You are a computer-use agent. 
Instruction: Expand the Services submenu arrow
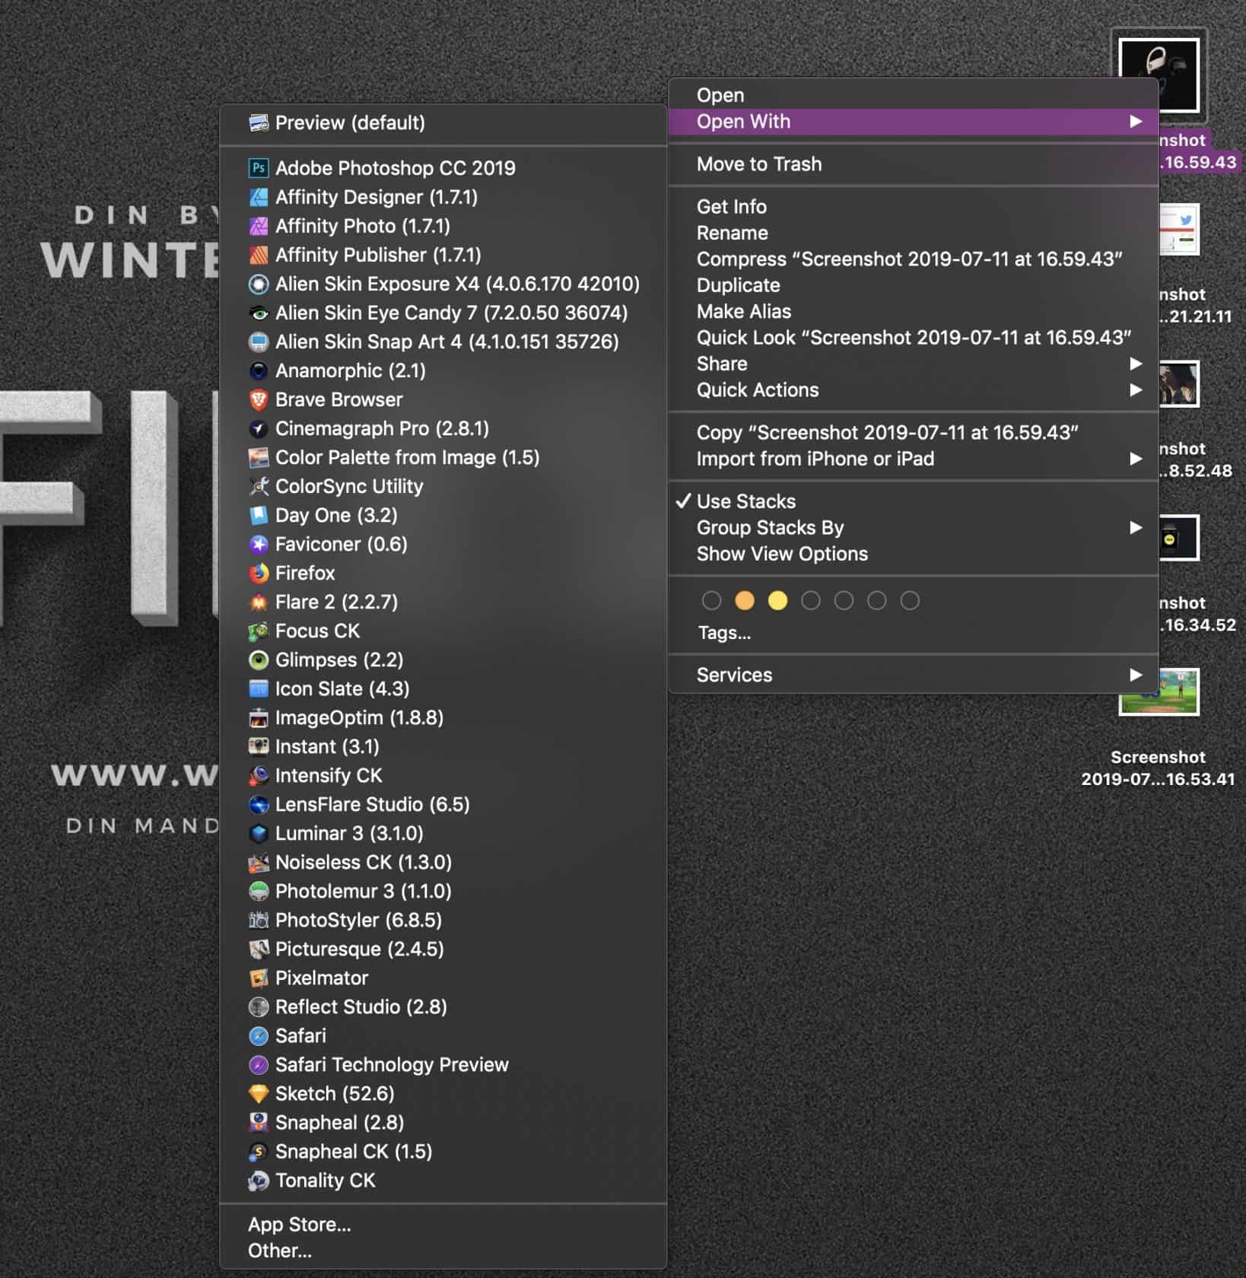(1136, 675)
